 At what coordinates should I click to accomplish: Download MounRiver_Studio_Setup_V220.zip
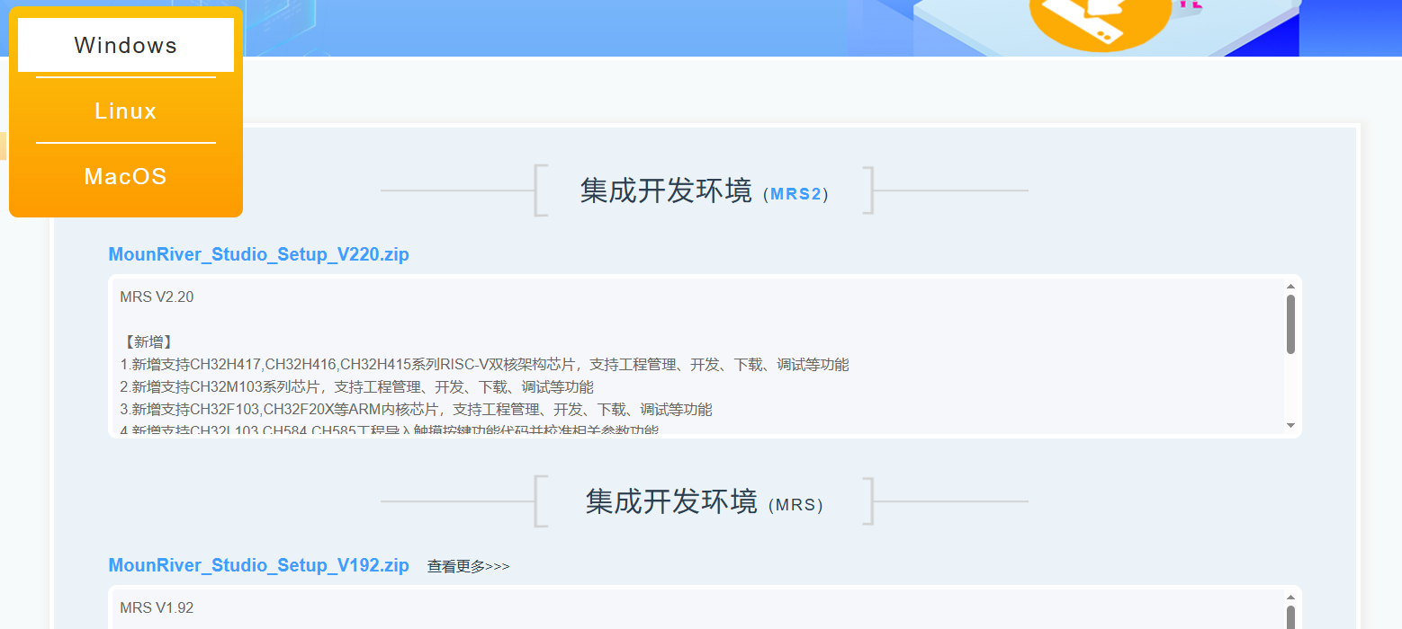pyautogui.click(x=259, y=254)
